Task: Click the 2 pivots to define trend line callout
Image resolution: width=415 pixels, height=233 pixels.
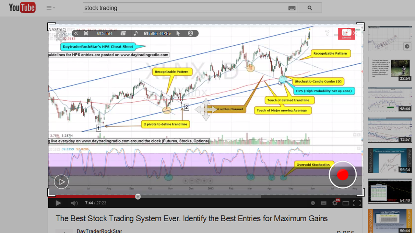Action: click(165, 124)
